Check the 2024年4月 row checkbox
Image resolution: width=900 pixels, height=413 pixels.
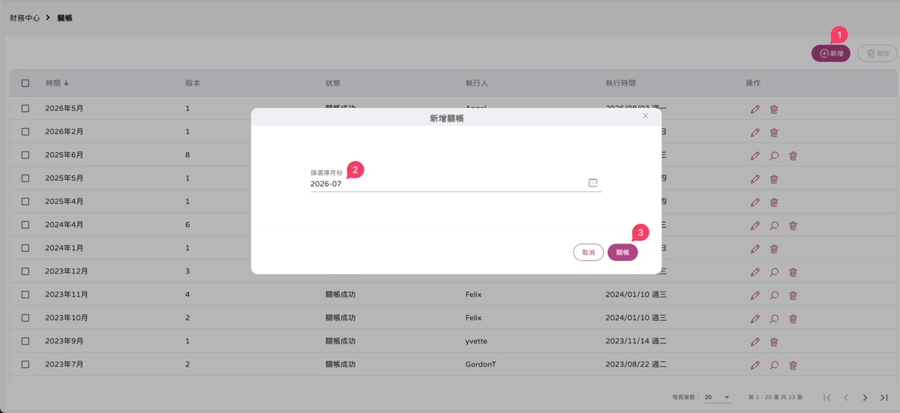(25, 225)
